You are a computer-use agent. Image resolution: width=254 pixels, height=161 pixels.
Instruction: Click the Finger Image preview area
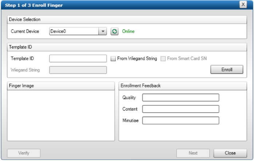(x=61, y=115)
